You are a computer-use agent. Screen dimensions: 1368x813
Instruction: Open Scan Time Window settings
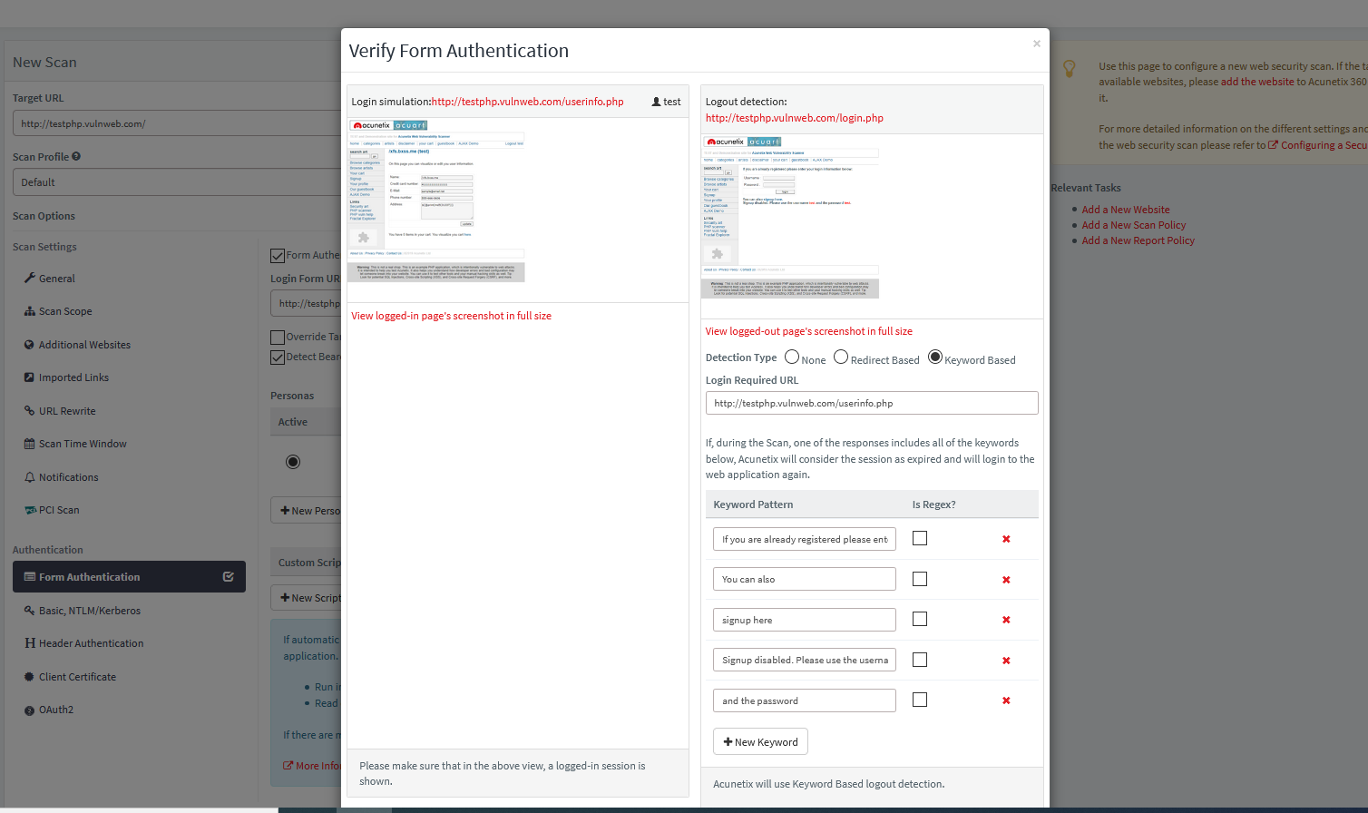(75, 444)
